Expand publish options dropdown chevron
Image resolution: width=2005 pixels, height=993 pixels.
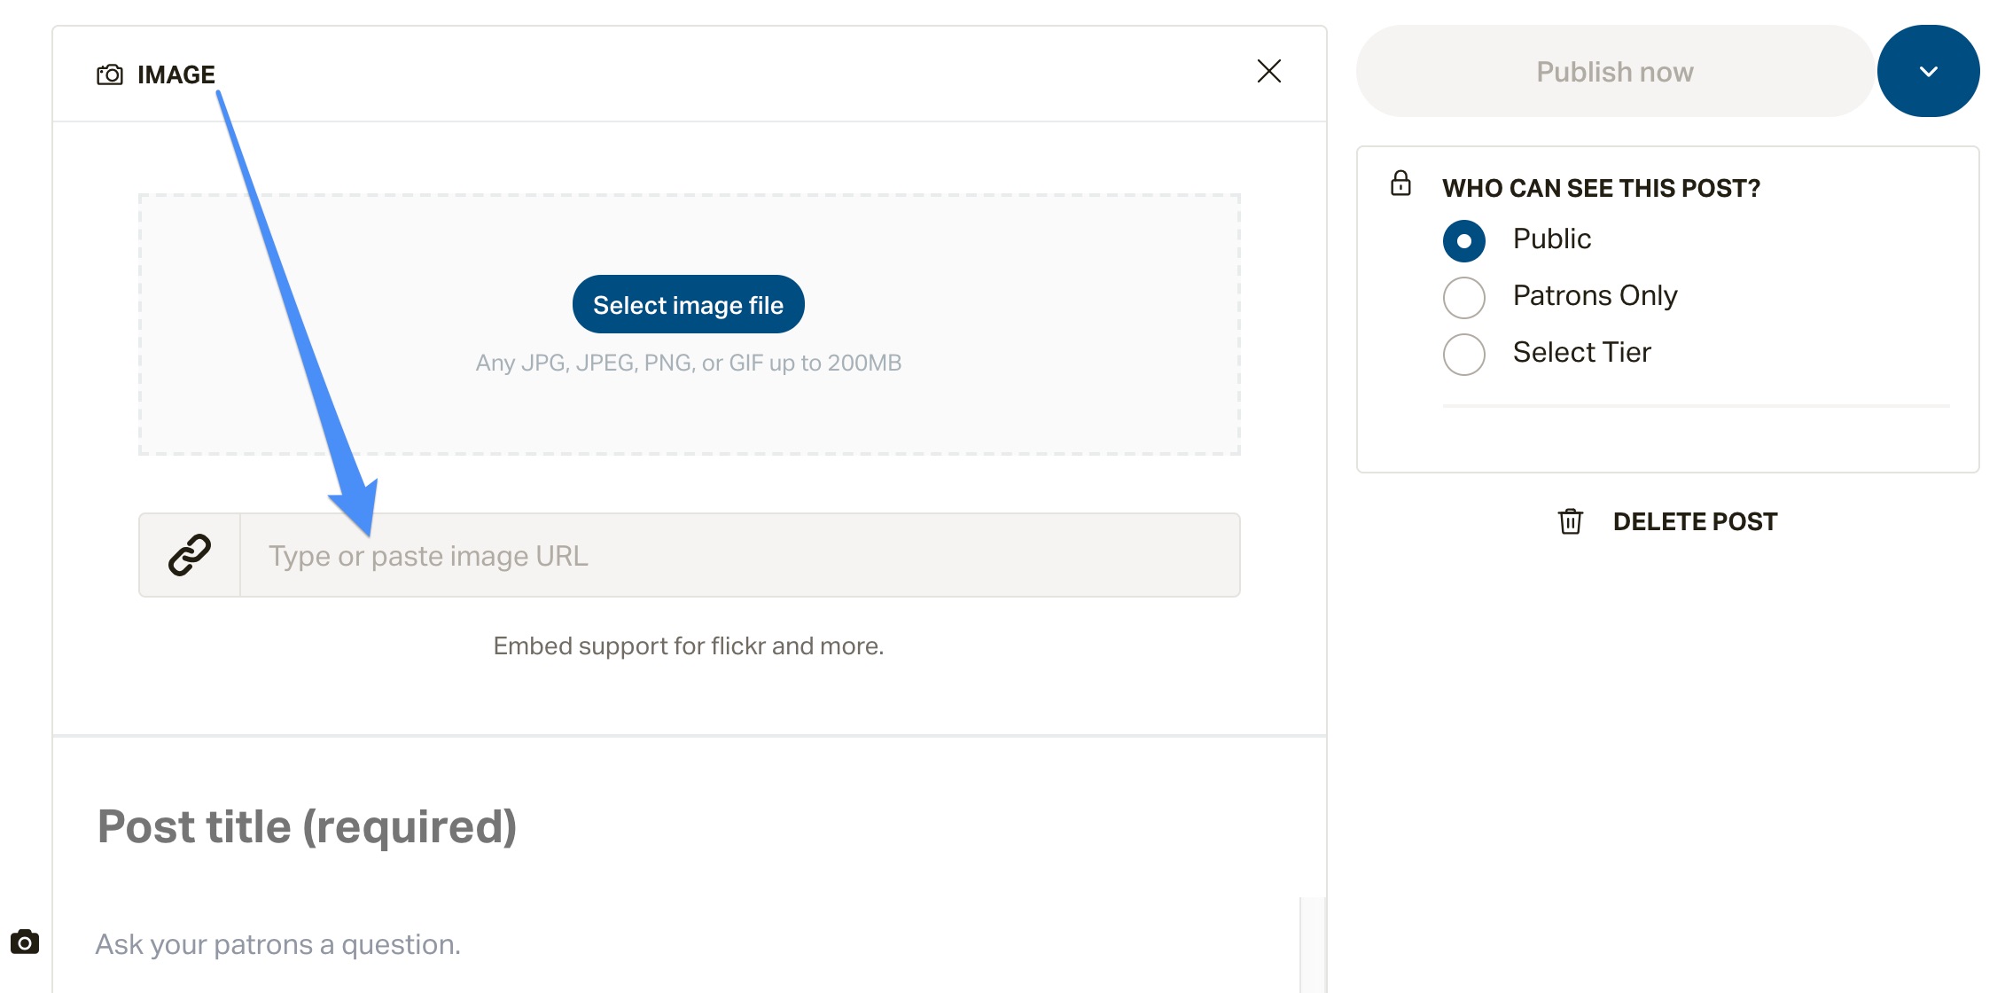pyautogui.click(x=1928, y=71)
